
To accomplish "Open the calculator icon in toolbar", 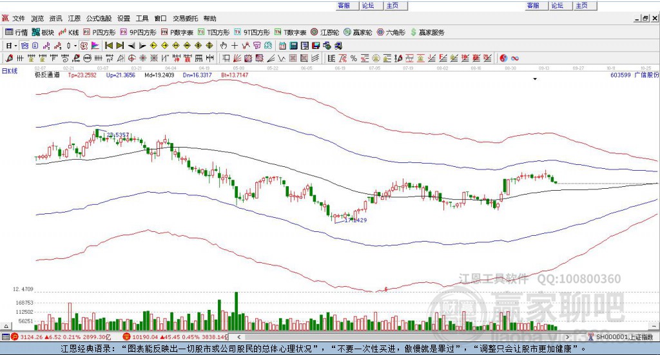I will 294,46.
